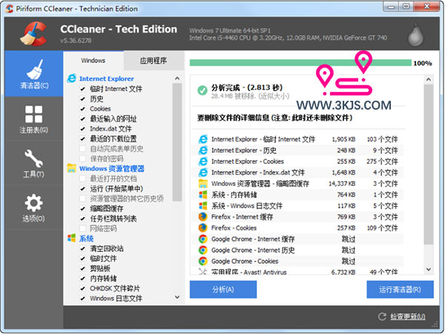Image resolution: width=445 pixels, height=335 pixels.
Task: Open the 清洁器 (Cleaner) section
Action: click(x=34, y=74)
